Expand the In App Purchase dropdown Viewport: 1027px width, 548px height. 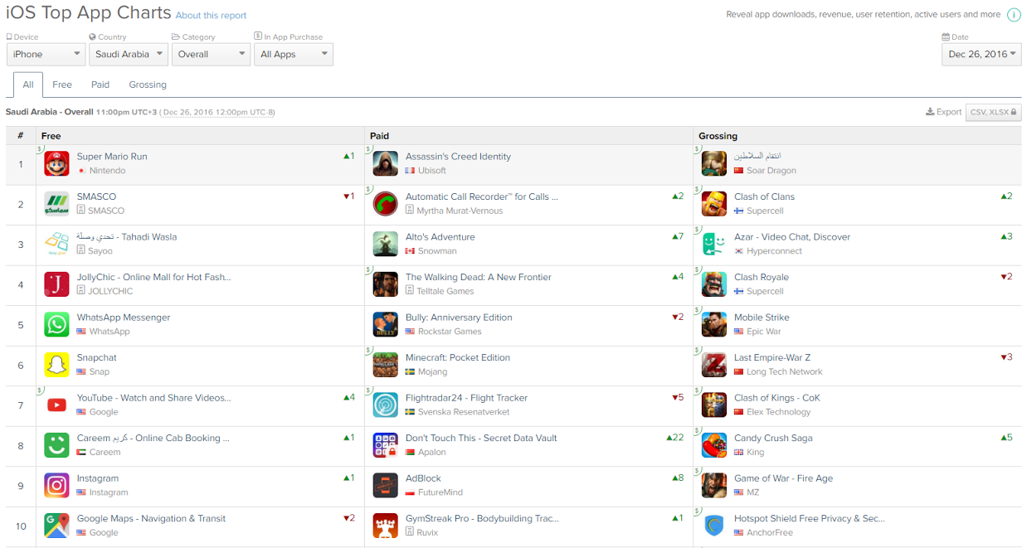293,55
